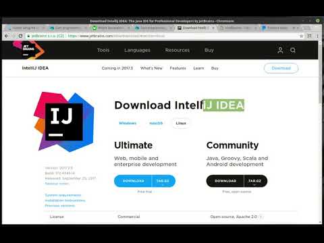Open the Learn page
The height and width of the screenshot is (243, 324).
(198, 68)
